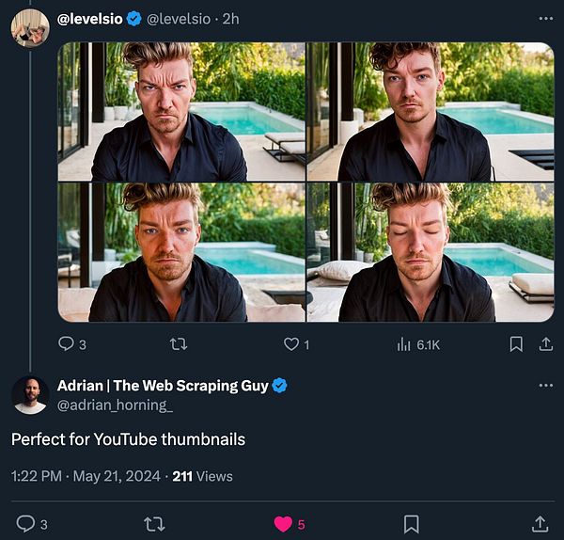Open more options on levelsio tweet
Viewport: 564px width, 540px height.
[x=545, y=19]
